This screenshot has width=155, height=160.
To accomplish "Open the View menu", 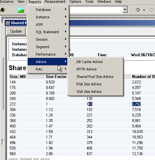I will point(21,2).
